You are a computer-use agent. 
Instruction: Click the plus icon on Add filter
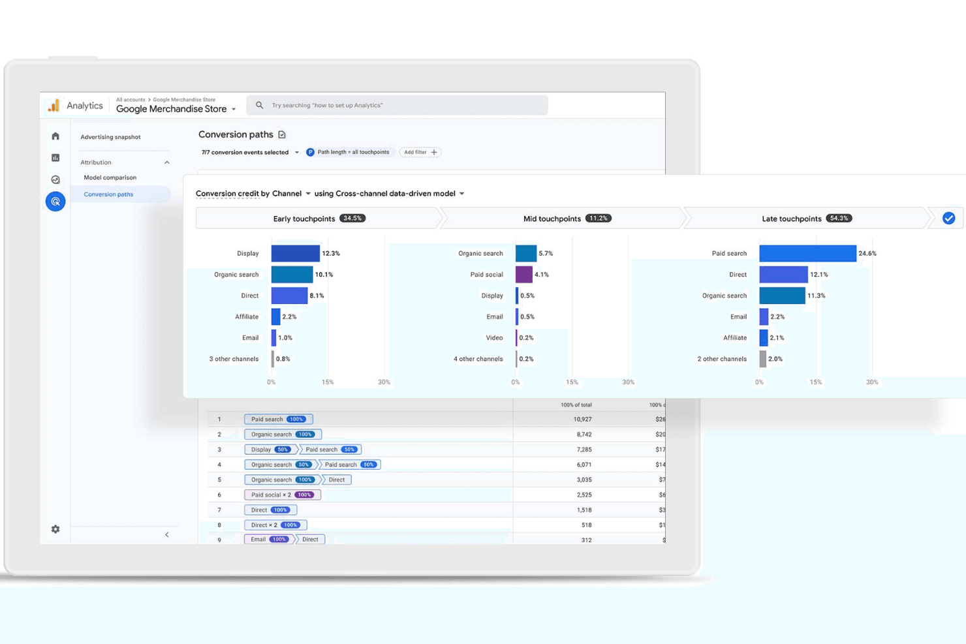click(434, 152)
